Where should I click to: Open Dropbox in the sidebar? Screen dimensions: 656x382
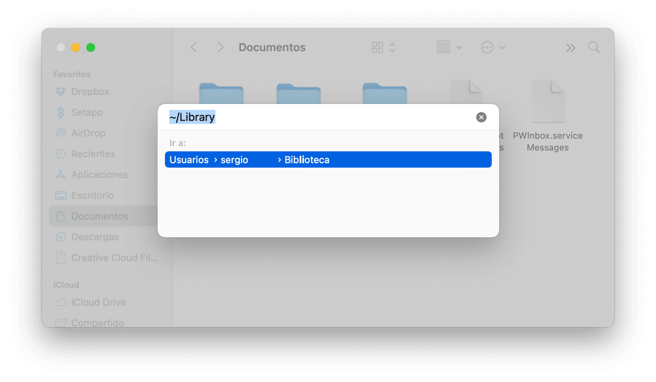tap(82, 92)
